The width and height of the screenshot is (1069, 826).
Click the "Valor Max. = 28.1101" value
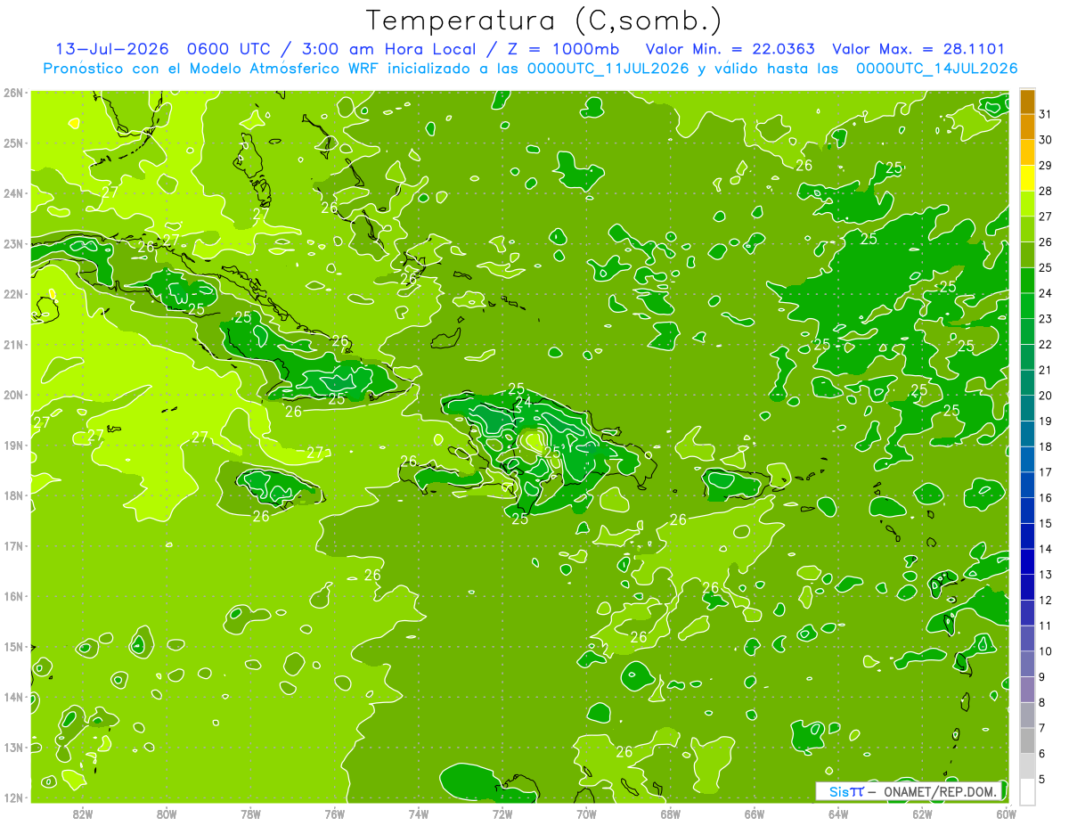coord(918,49)
